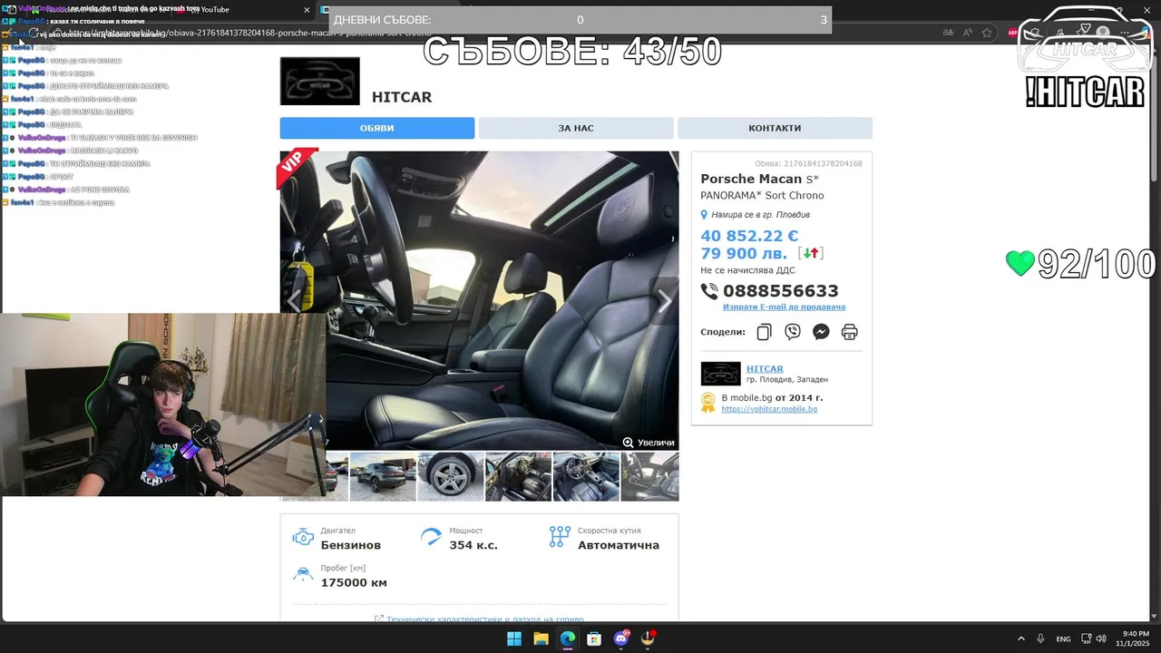Open Microsoft Store from the taskbar
1161x653 pixels.
tap(594, 638)
